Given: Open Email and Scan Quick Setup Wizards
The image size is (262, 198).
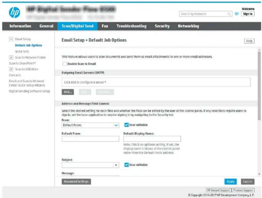Looking at the screenshot, I should coord(27,83).
